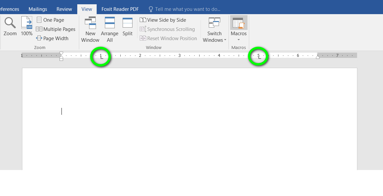Split the document window
383x196 pixels.
coord(128,27)
